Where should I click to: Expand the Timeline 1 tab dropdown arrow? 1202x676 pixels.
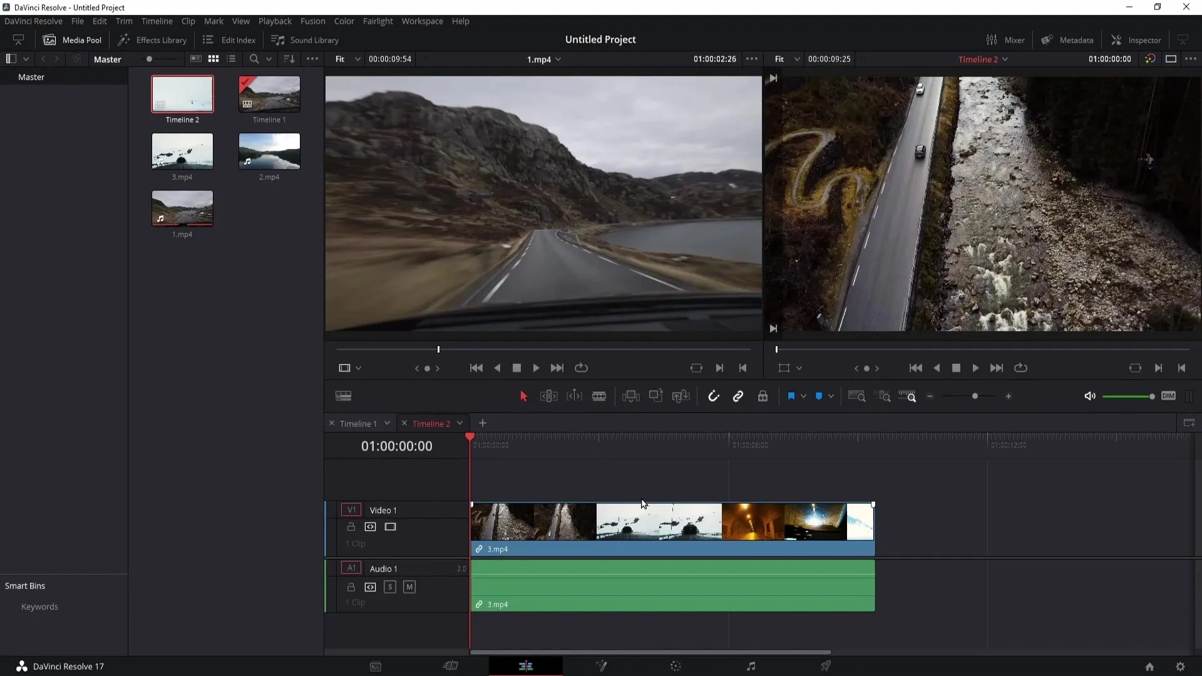387,424
